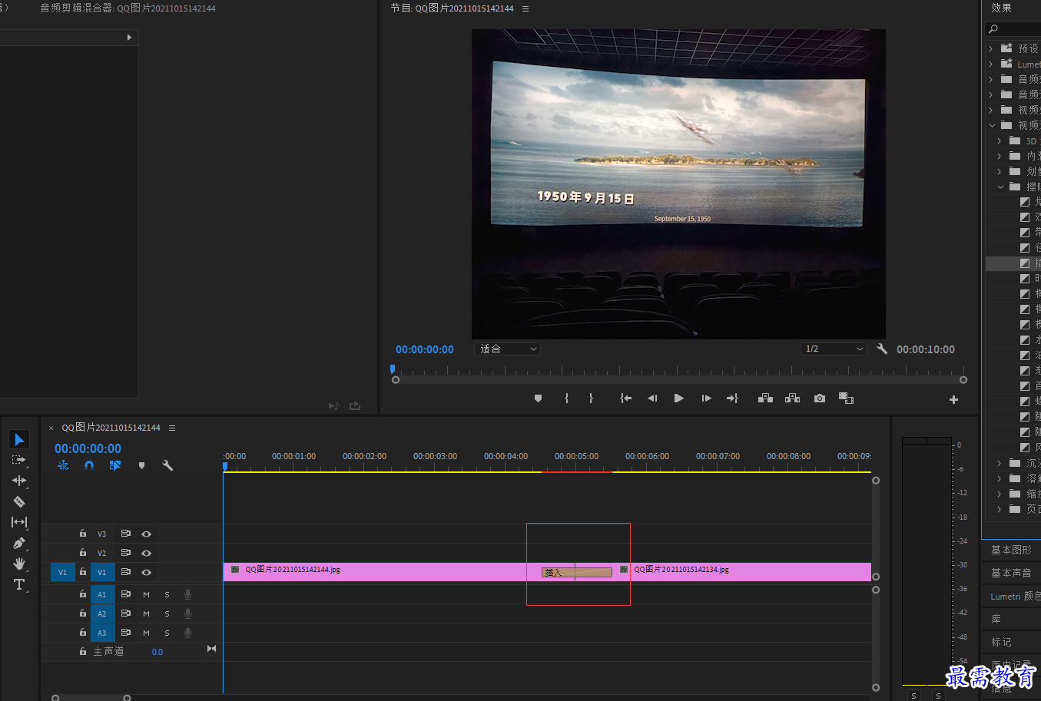Image resolution: width=1041 pixels, height=701 pixels.
Task: Enable voice-over record on A1
Action: point(187,594)
